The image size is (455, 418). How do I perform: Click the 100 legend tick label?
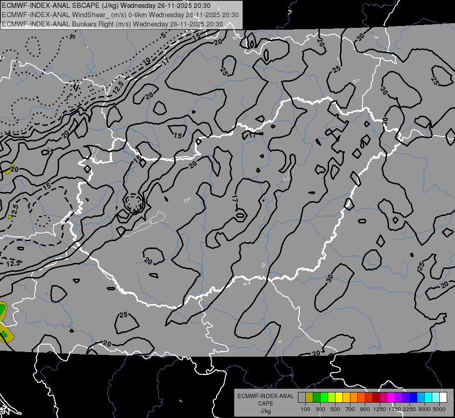click(x=305, y=409)
